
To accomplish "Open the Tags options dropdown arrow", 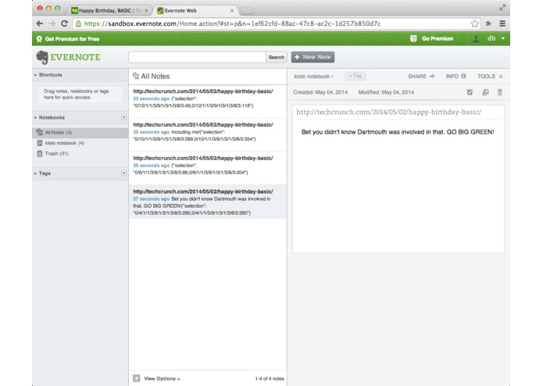I will pos(123,173).
